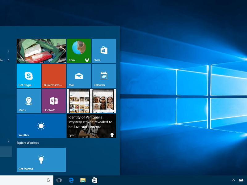Viewport: 247px width, 185px height.
Task: Click the battery icon in system tray
Action: click(x=241, y=180)
